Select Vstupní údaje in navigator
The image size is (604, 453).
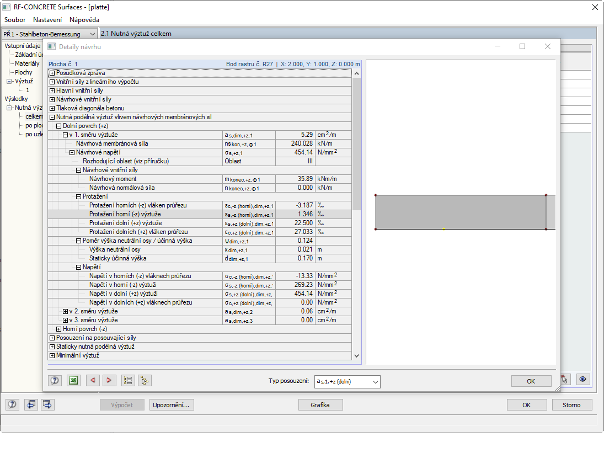click(x=23, y=46)
